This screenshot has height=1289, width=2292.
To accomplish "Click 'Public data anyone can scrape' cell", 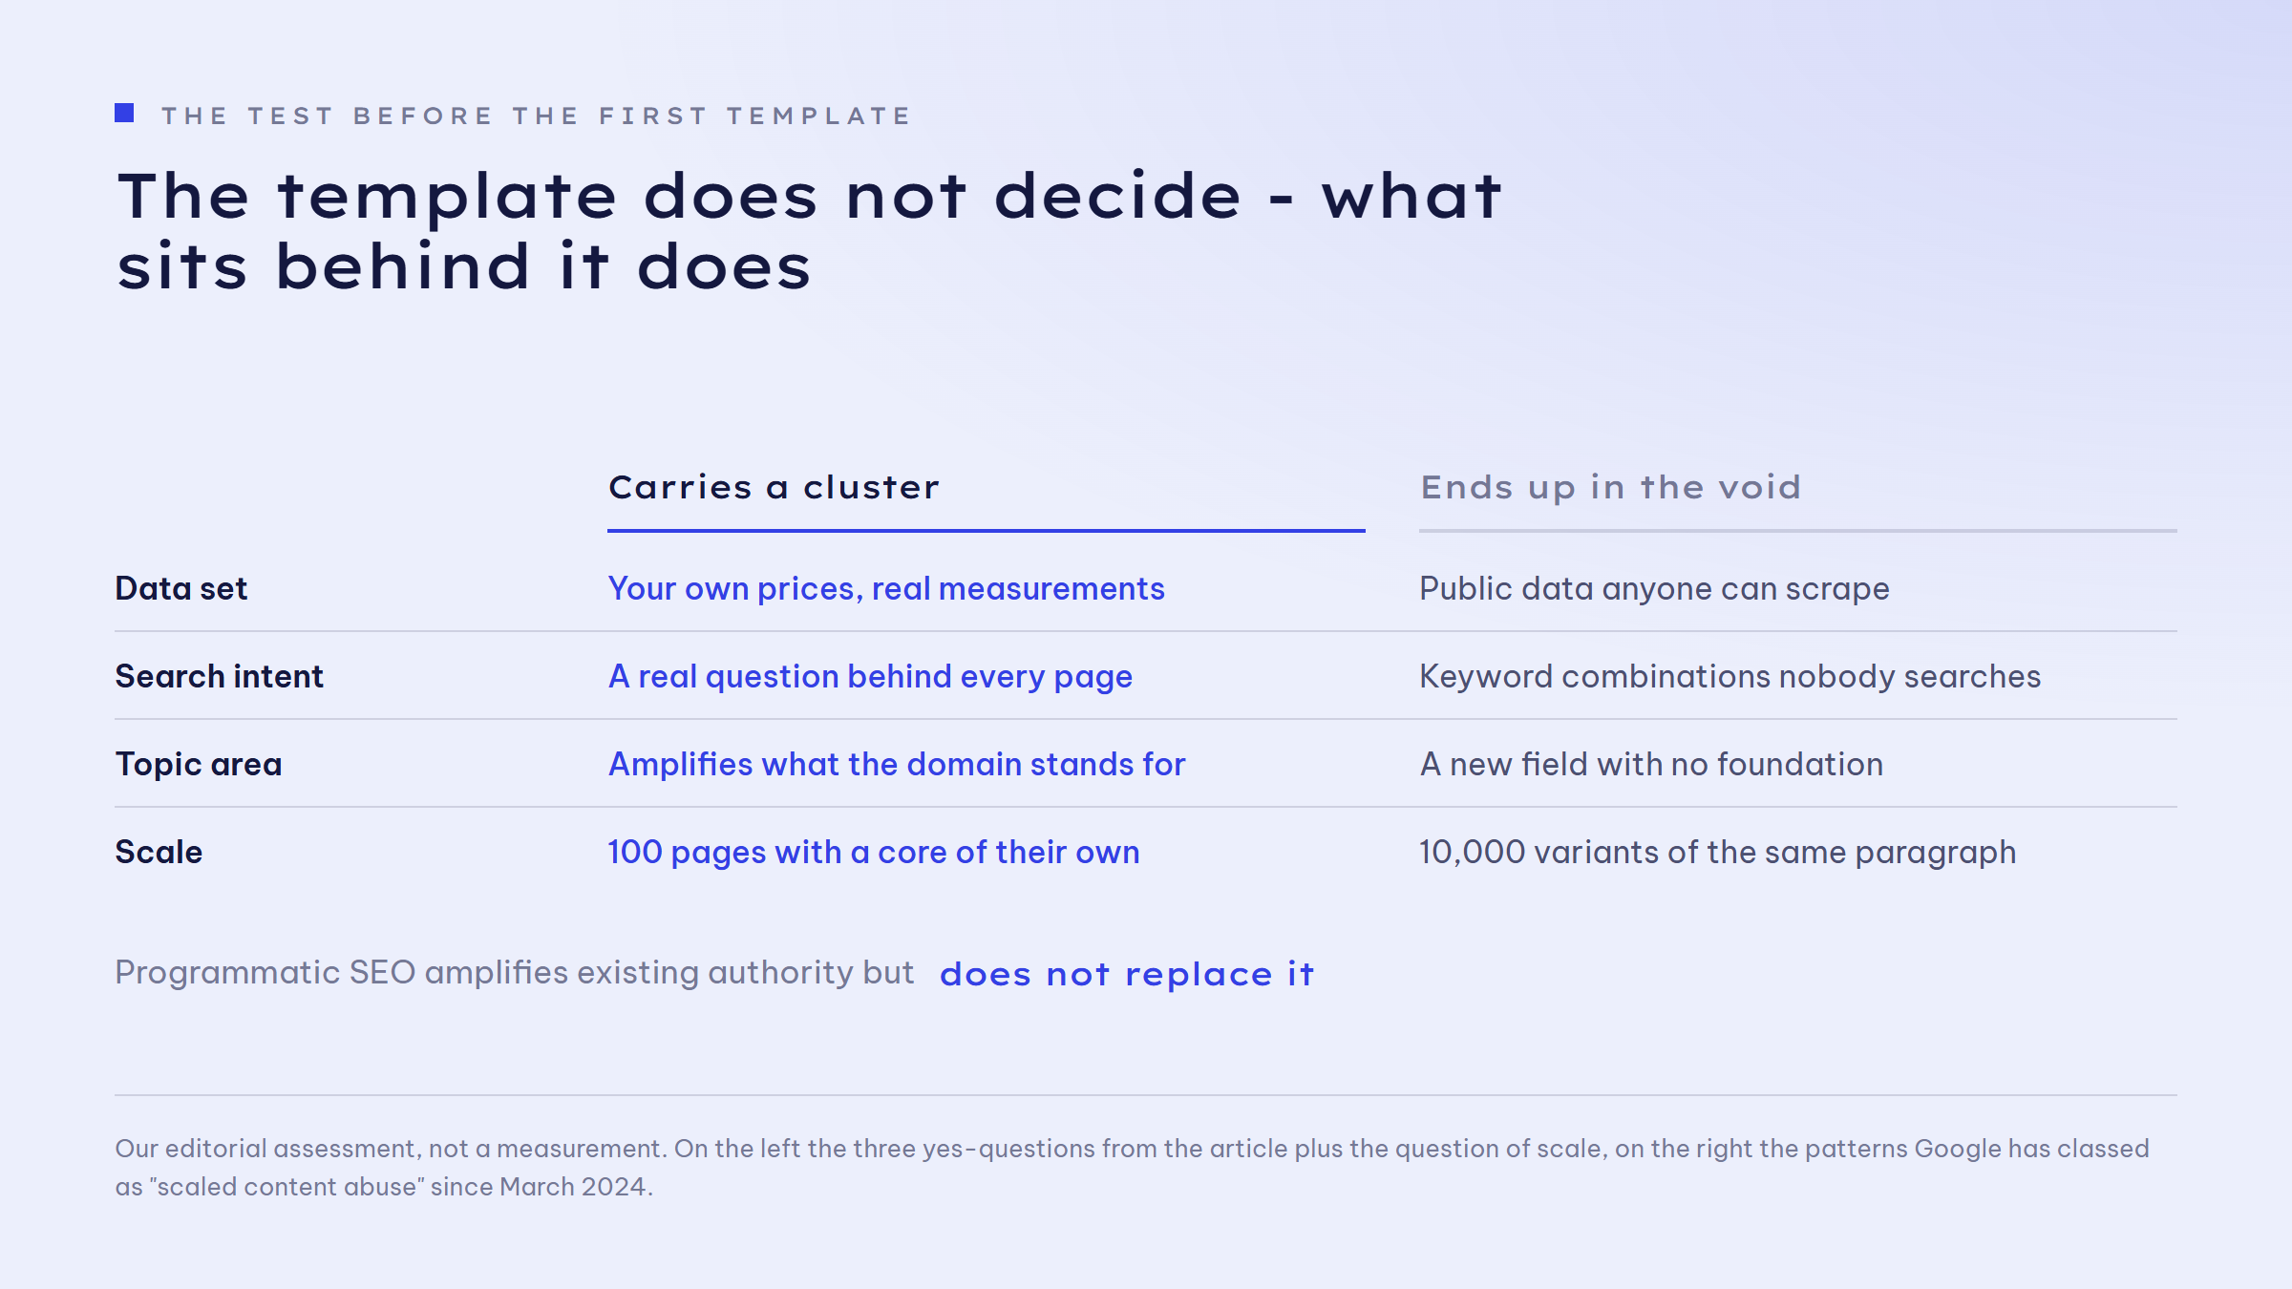I will coord(1654,589).
